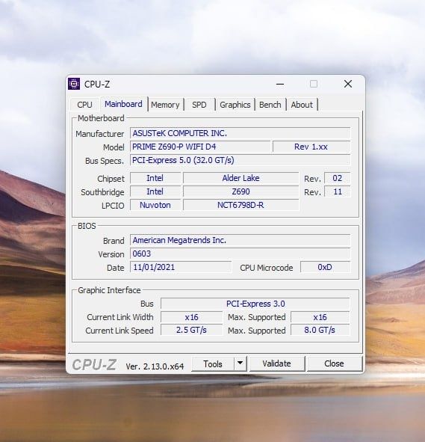Open the Graphics tab
Image resolution: width=425 pixels, height=442 pixels.
235,105
